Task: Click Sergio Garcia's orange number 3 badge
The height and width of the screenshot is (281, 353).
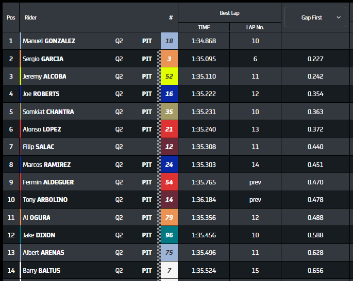Action: pos(169,59)
